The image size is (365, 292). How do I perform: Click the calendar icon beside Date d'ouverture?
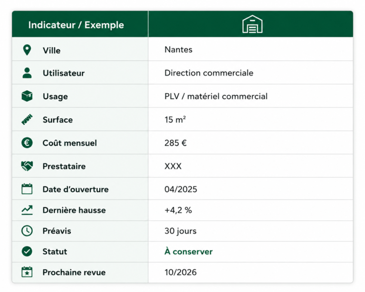pos(27,189)
